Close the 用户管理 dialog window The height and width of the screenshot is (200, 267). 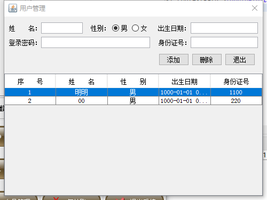255,8
